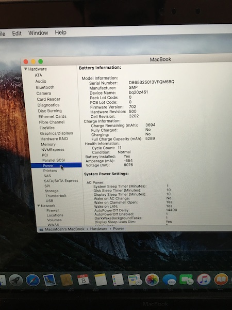Select WWAN under Network
Screen dimensions: 232x310
pos(54,225)
